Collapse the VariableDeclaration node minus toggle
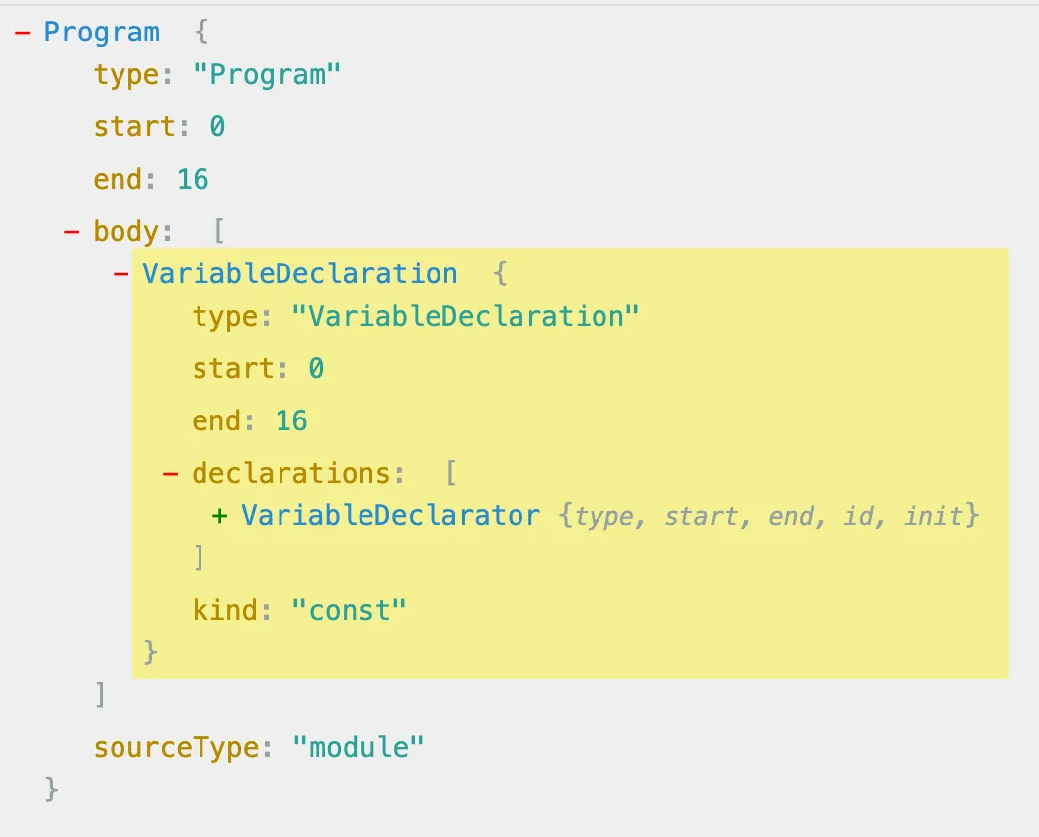1039x837 pixels. [121, 273]
